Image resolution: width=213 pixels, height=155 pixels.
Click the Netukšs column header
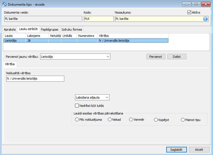(55, 36)
